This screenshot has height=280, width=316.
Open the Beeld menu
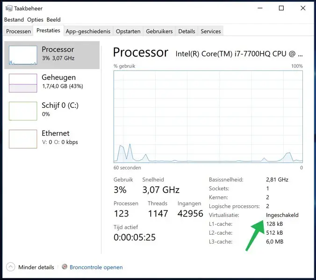[x=53, y=20]
